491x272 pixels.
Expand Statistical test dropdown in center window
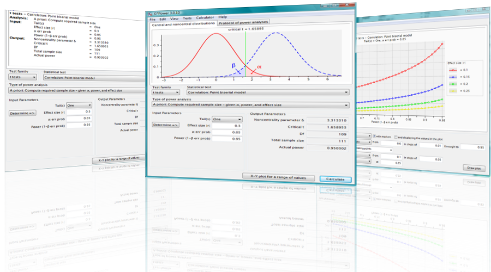268,92
